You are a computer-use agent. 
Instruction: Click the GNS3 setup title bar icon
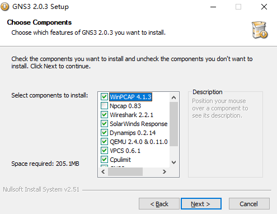(x=4, y=7)
